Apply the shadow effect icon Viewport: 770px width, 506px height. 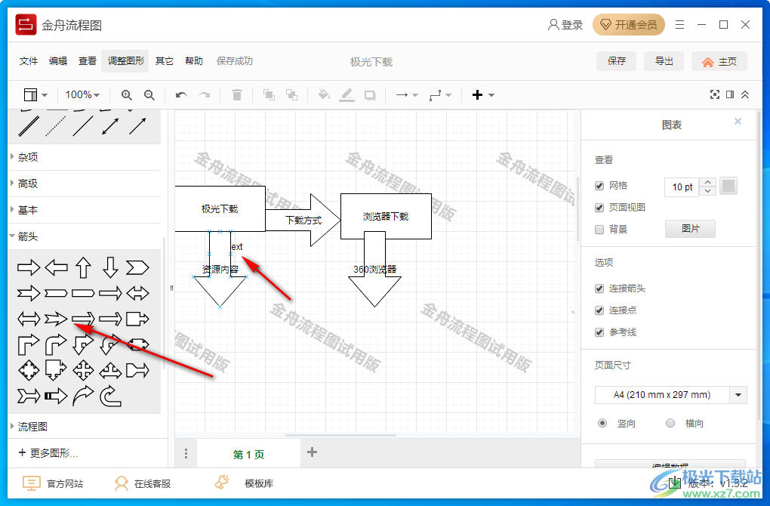coord(370,95)
